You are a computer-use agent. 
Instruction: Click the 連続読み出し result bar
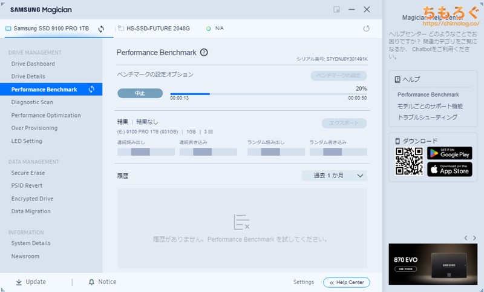pyautogui.click(x=146, y=151)
